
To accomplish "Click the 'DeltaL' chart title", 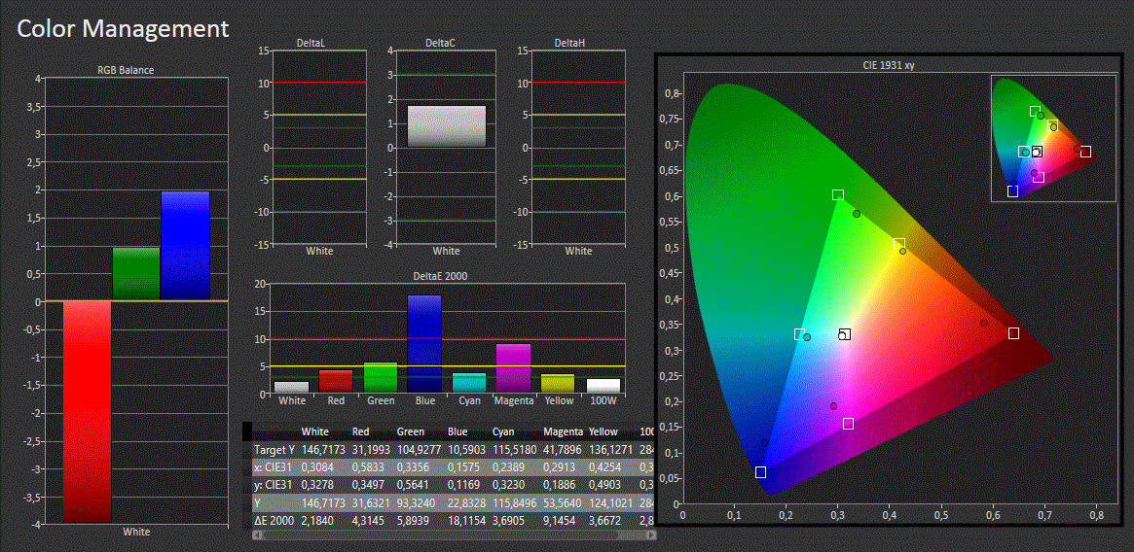I will (x=311, y=44).
